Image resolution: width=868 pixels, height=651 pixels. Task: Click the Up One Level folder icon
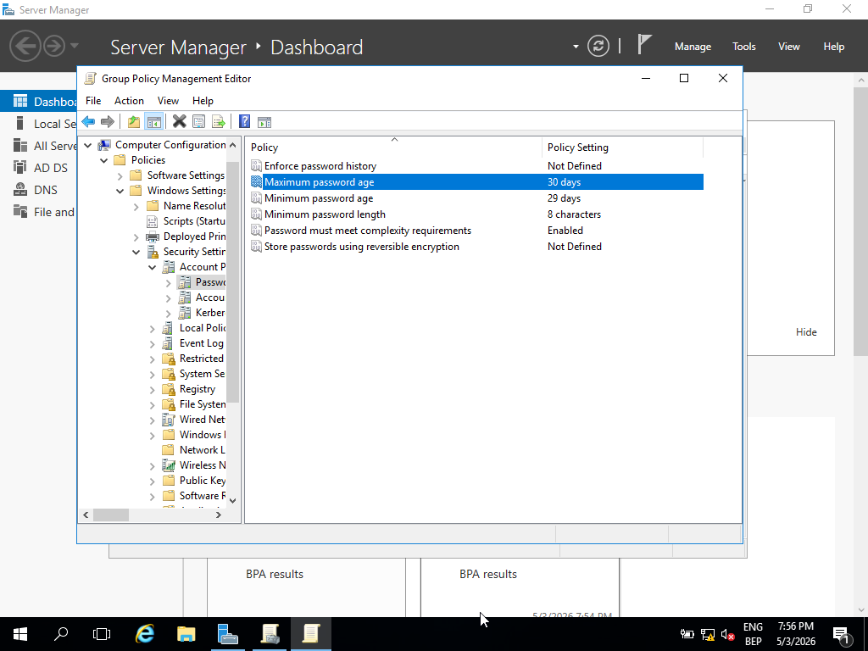[133, 122]
